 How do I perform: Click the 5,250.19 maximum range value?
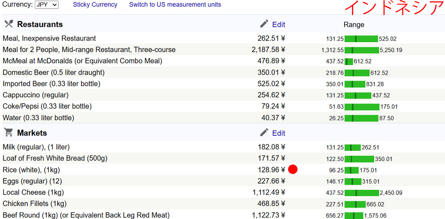click(391, 50)
